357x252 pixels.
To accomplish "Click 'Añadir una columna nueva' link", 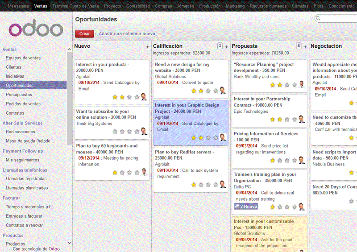I will pos(127,33).
